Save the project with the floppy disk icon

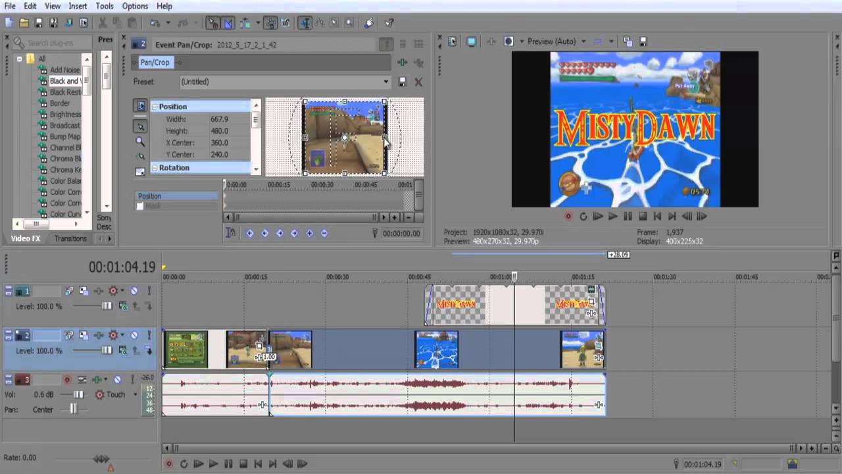click(39, 22)
